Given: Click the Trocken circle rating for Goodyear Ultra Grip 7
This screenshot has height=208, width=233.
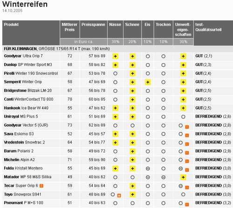Looking at the screenshot, I should coord(163,56).
